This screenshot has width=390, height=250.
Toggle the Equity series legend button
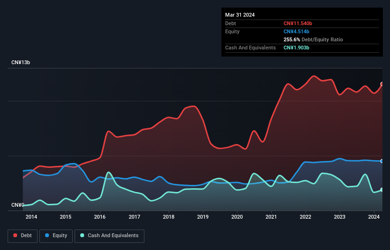click(x=56, y=236)
